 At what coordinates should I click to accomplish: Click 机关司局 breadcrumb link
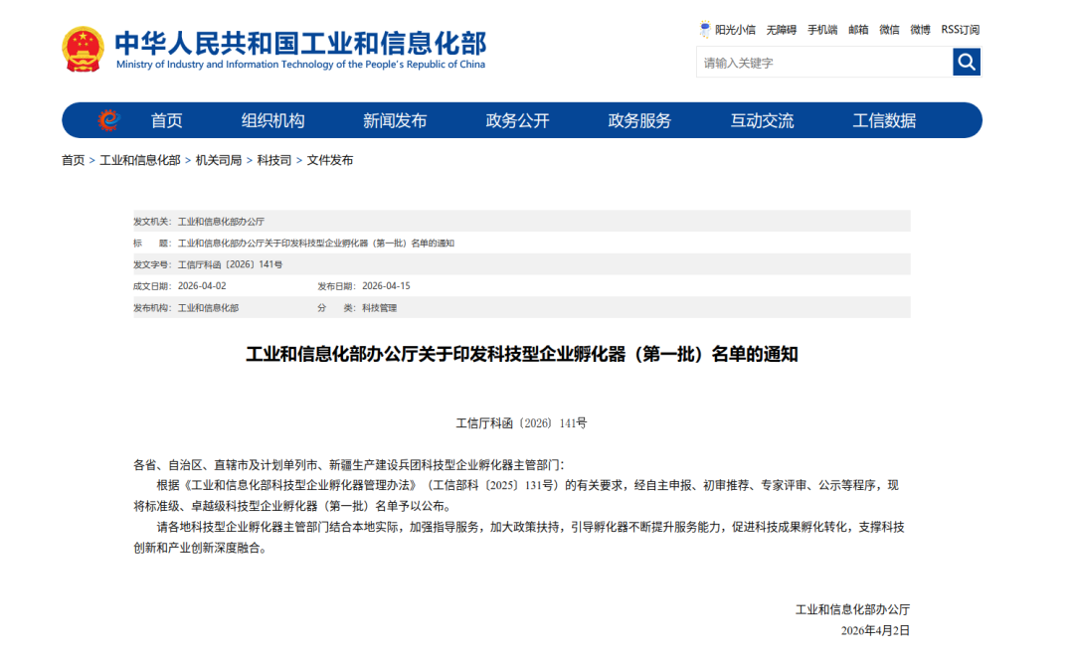point(219,160)
